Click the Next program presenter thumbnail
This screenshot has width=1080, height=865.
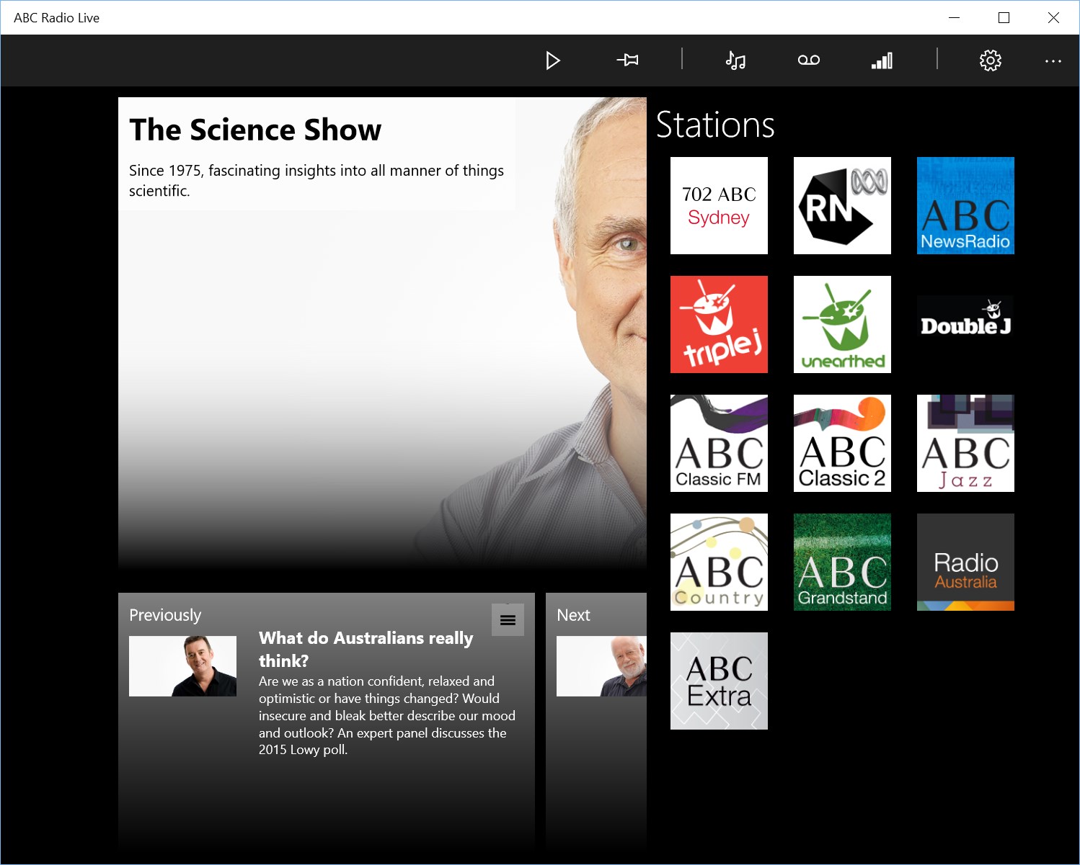[x=601, y=666]
